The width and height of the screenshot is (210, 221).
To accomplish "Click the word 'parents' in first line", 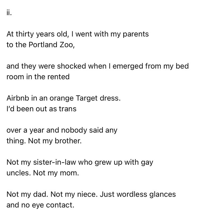I will (x=136, y=34).
